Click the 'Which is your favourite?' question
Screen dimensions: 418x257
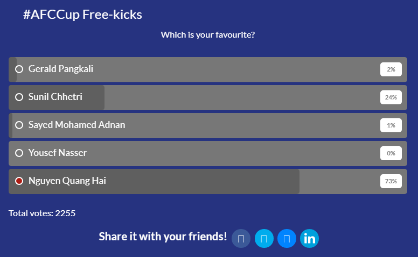[x=208, y=35]
